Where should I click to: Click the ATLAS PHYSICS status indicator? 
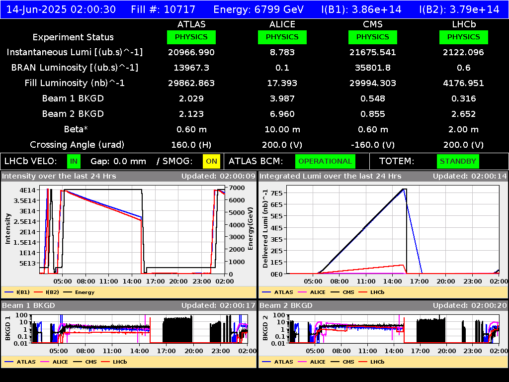coord(191,37)
